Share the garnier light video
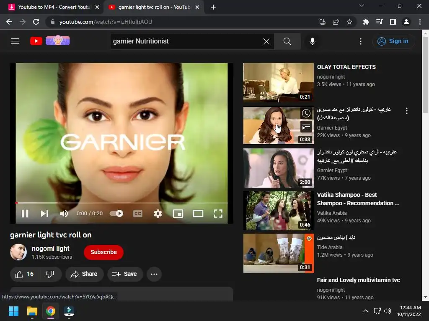The width and height of the screenshot is (429, 321). [x=84, y=274]
